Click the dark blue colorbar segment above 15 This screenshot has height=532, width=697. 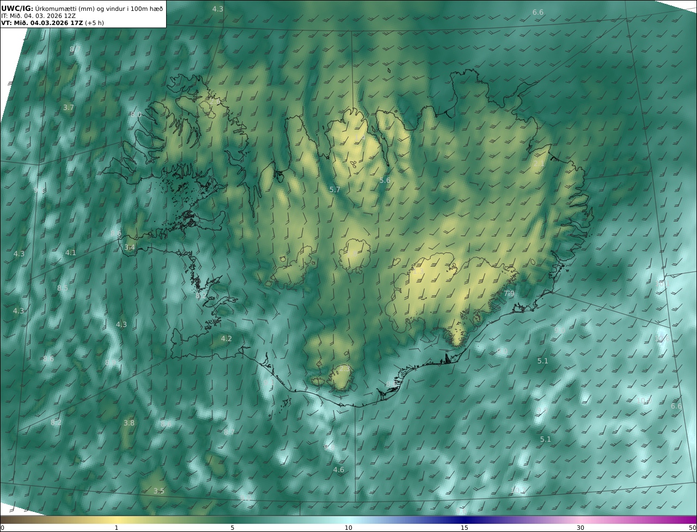(x=464, y=519)
